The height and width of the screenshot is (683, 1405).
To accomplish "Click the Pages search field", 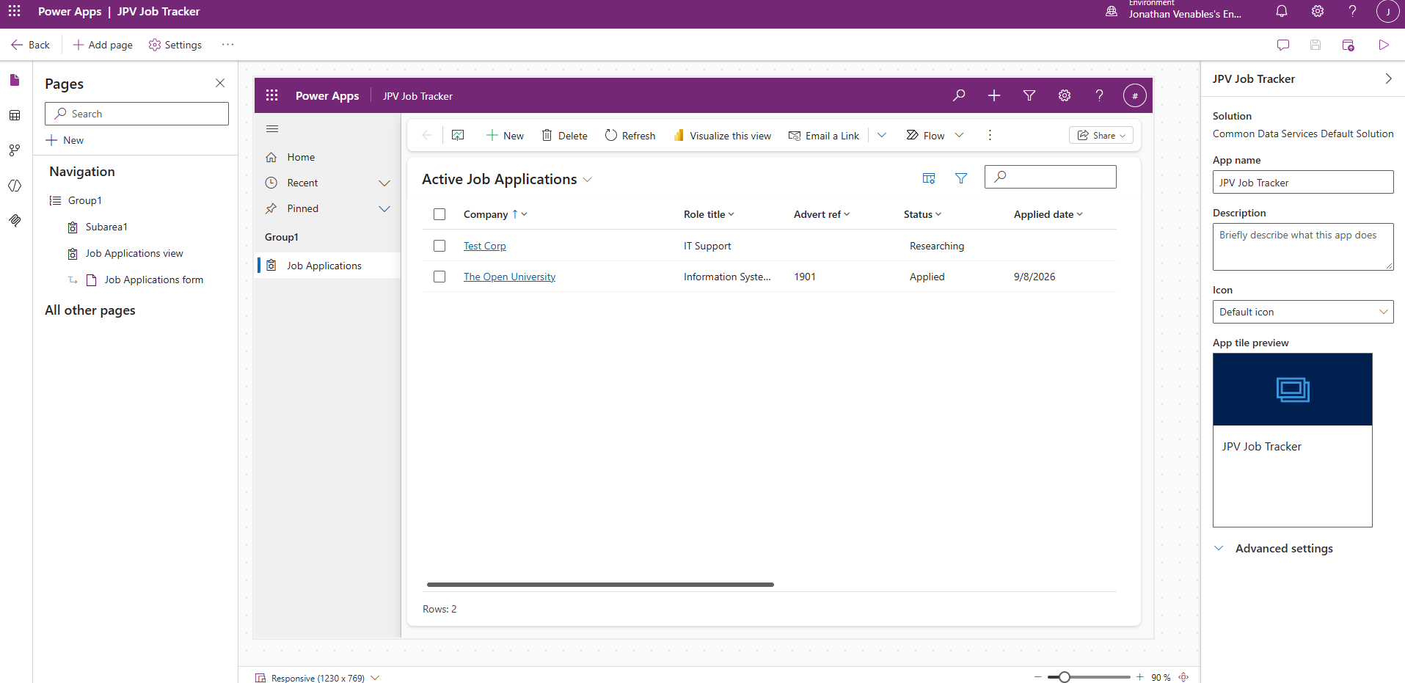I will tap(136, 114).
